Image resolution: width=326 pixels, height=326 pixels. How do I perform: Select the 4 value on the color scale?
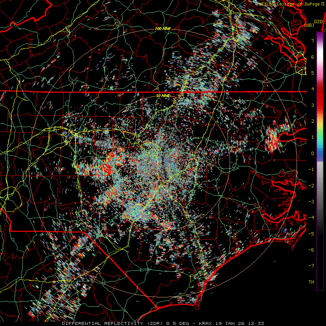pos(313,89)
